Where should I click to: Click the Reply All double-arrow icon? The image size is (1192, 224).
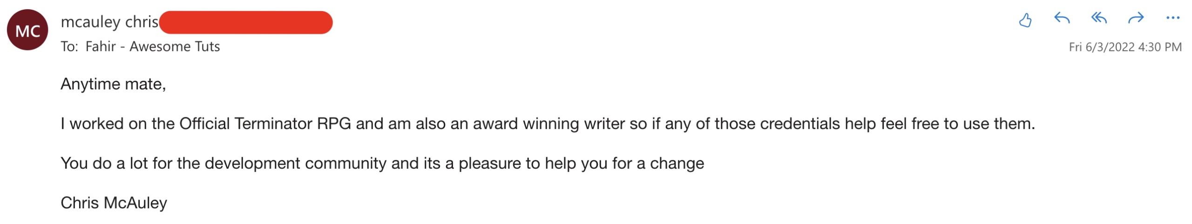click(x=1099, y=19)
